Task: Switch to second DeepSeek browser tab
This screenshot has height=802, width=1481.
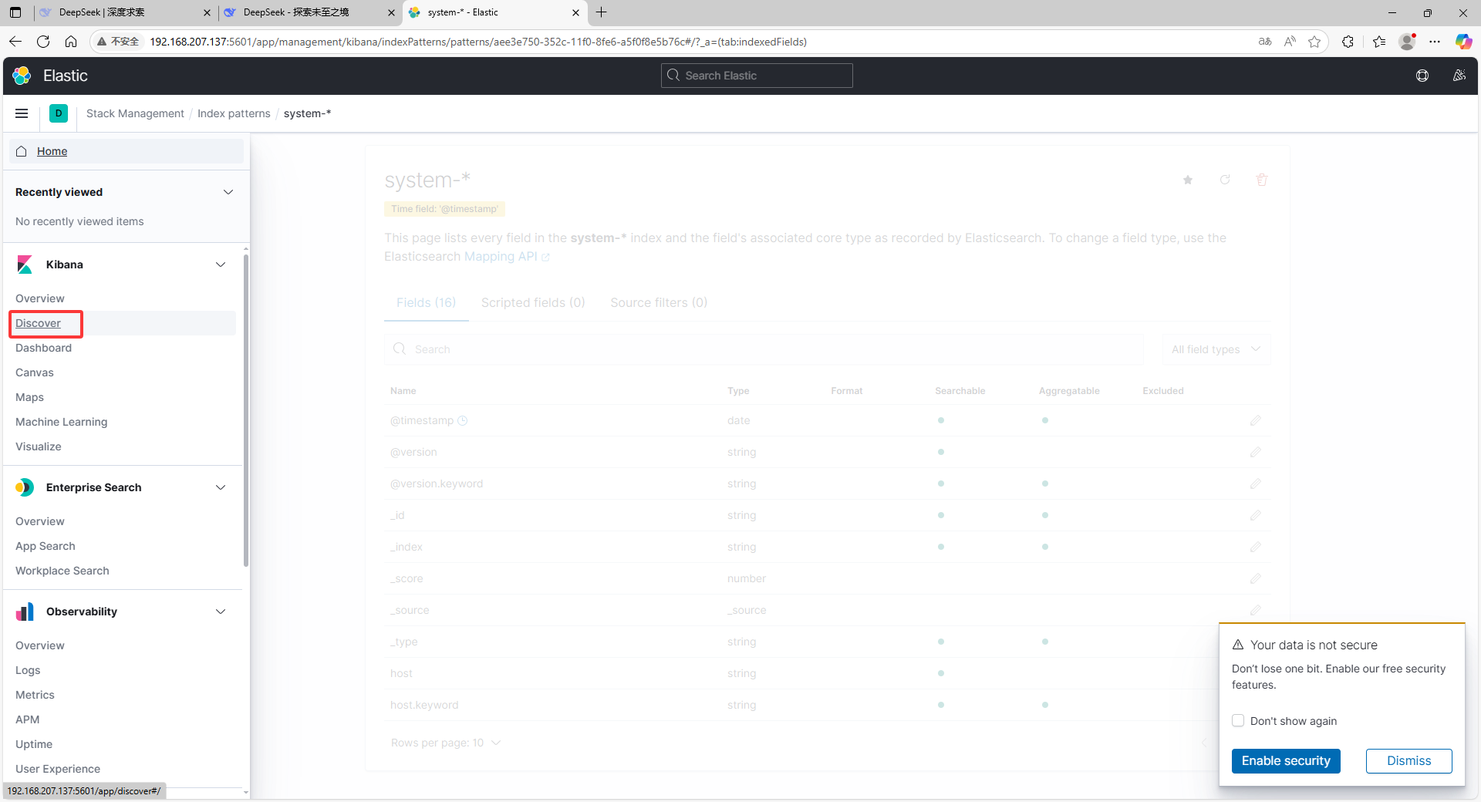Action: click(309, 12)
